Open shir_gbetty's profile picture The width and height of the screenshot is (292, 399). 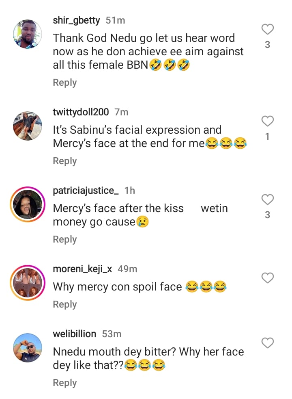[x=28, y=34]
